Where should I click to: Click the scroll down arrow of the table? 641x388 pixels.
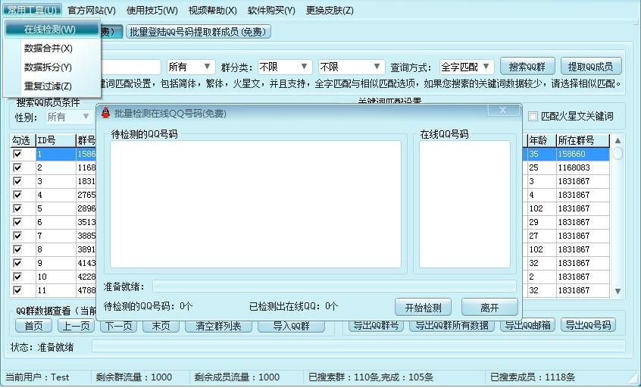618,291
